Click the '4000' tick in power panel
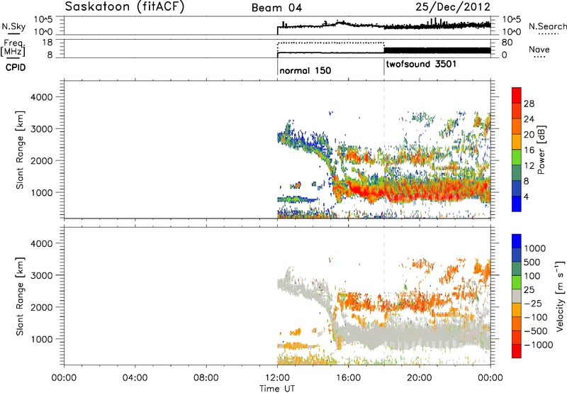This screenshot has height=393, width=567. [x=42, y=96]
